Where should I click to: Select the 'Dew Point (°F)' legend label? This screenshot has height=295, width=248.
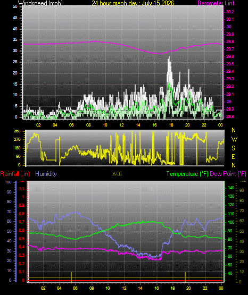pyautogui.click(x=228, y=174)
